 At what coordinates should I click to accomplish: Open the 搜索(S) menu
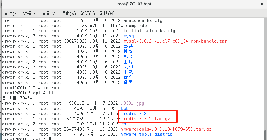68,14
